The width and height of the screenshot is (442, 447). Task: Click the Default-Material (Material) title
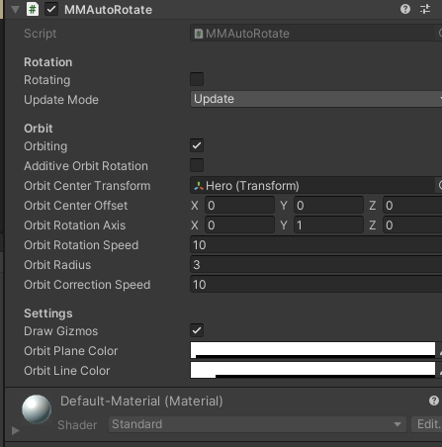[141, 402]
